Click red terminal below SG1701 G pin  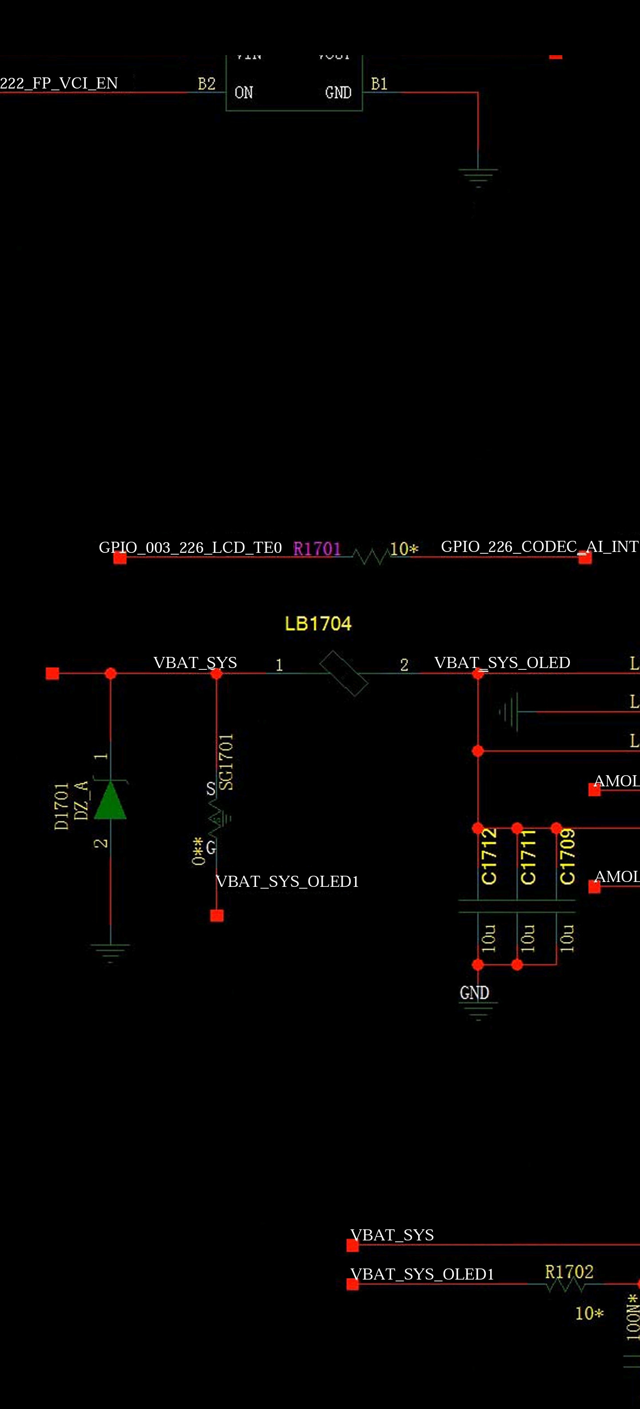click(217, 916)
